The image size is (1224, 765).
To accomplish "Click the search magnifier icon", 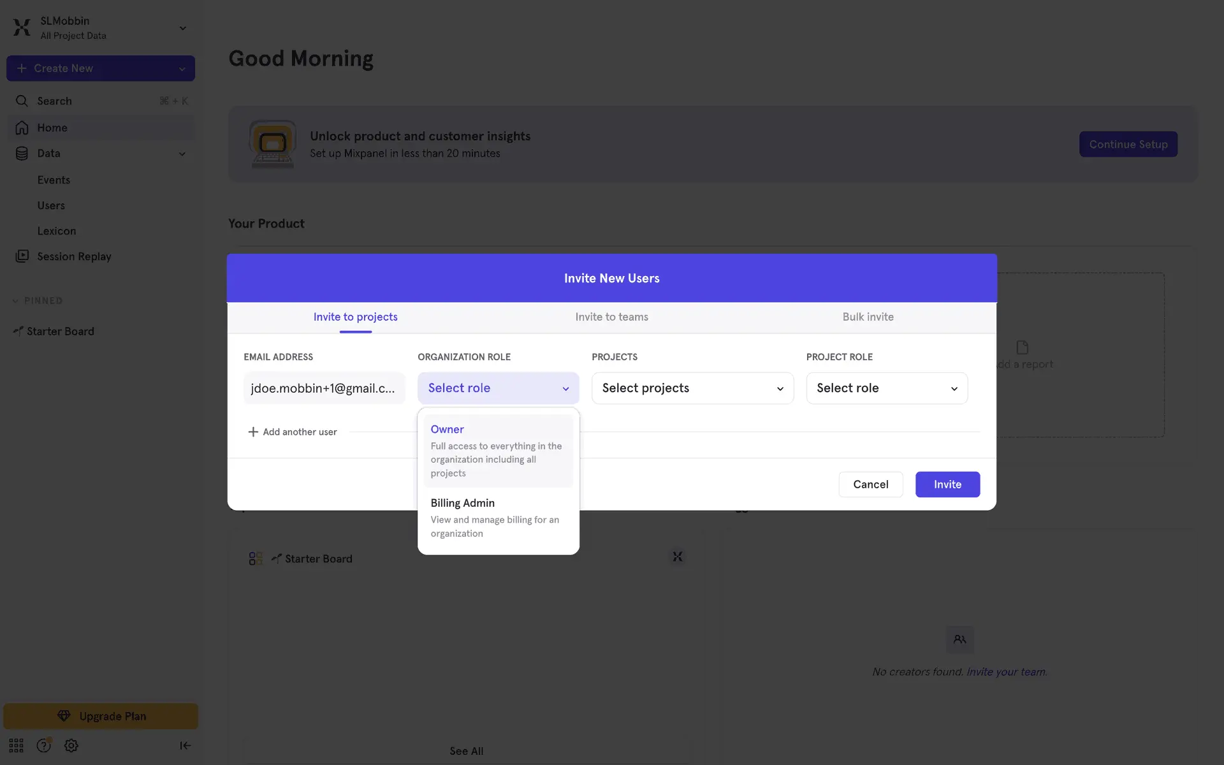I will [x=22, y=101].
